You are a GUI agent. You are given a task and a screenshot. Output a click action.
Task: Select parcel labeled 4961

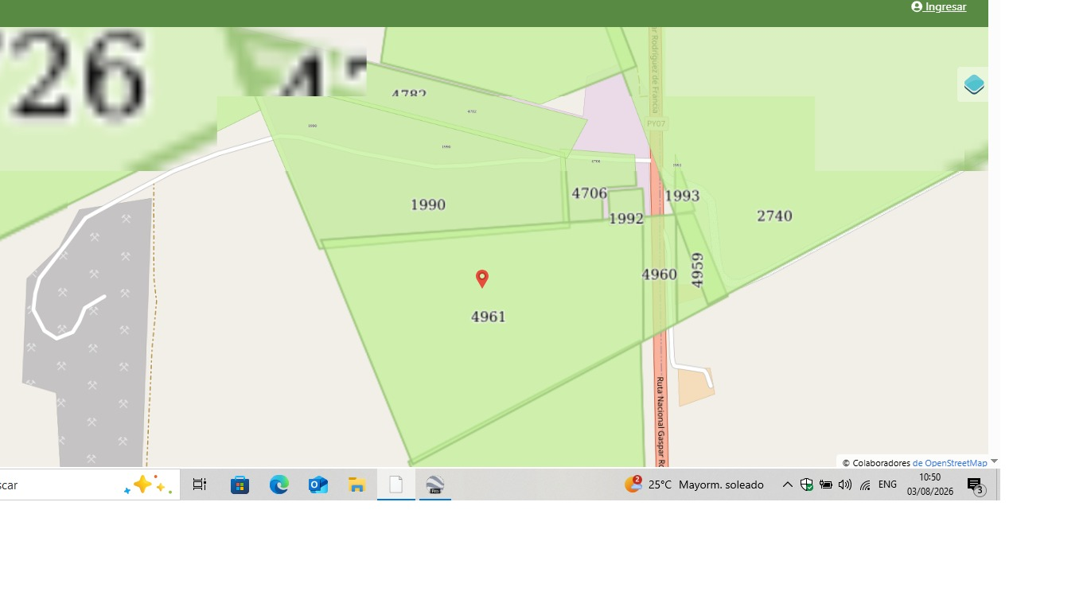(x=488, y=317)
